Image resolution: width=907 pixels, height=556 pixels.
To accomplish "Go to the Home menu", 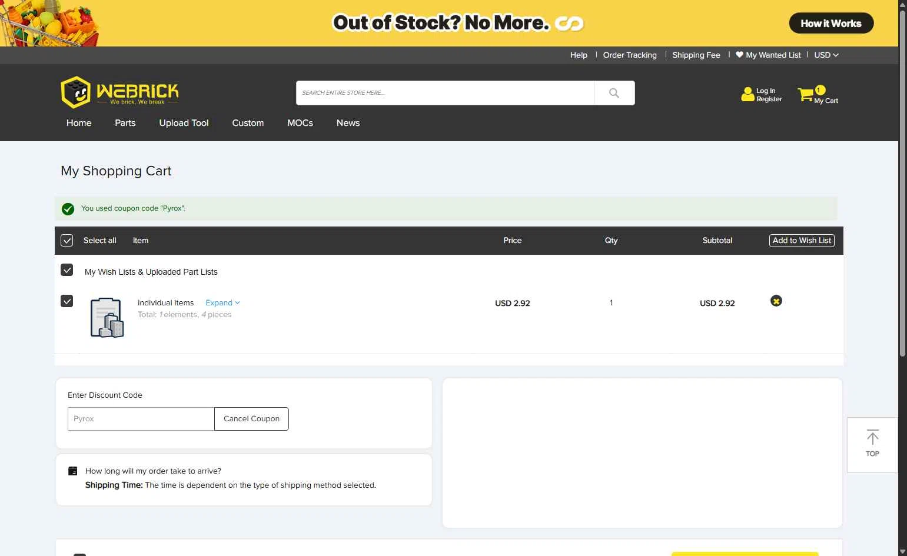I will (x=79, y=123).
